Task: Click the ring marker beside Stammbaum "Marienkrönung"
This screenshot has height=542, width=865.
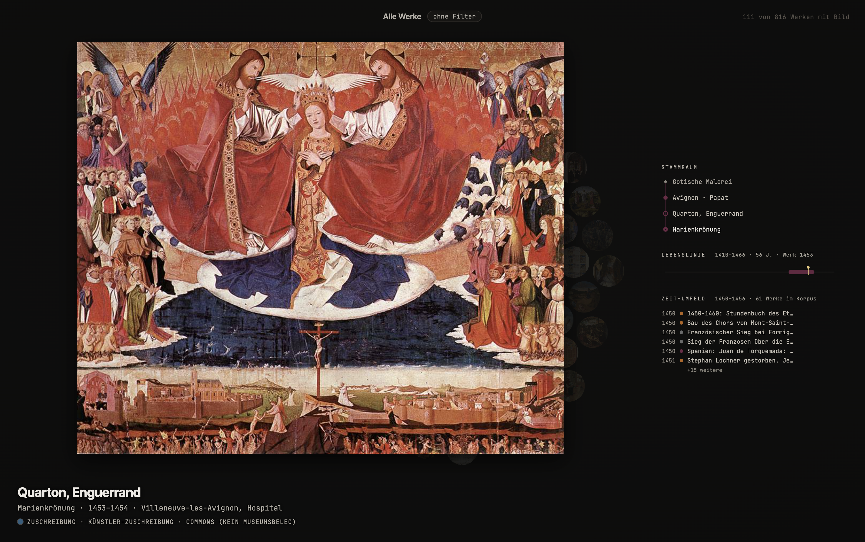Action: point(666,230)
